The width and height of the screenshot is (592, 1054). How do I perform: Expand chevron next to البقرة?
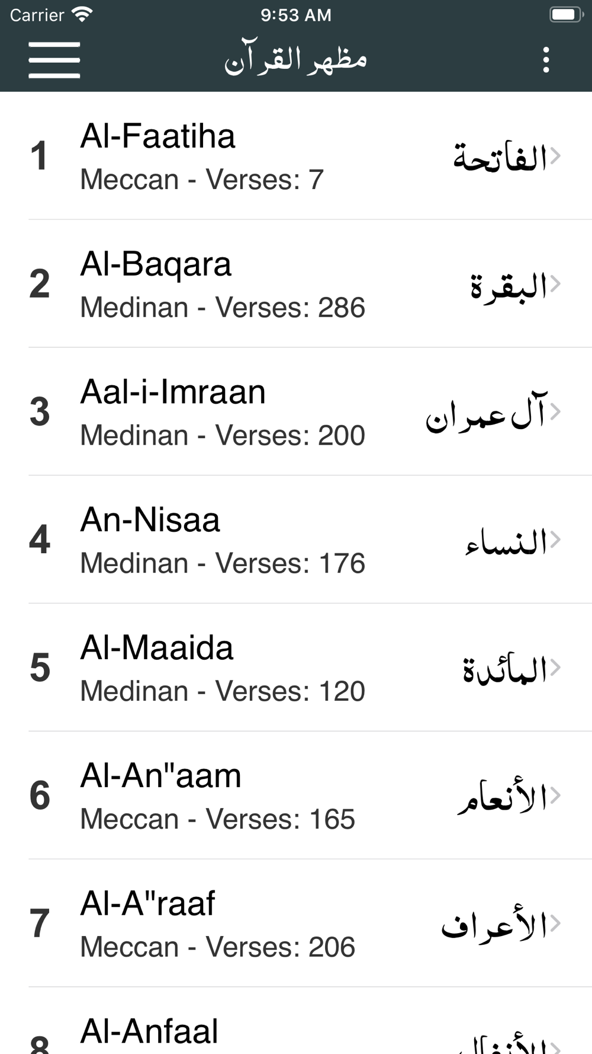(555, 284)
